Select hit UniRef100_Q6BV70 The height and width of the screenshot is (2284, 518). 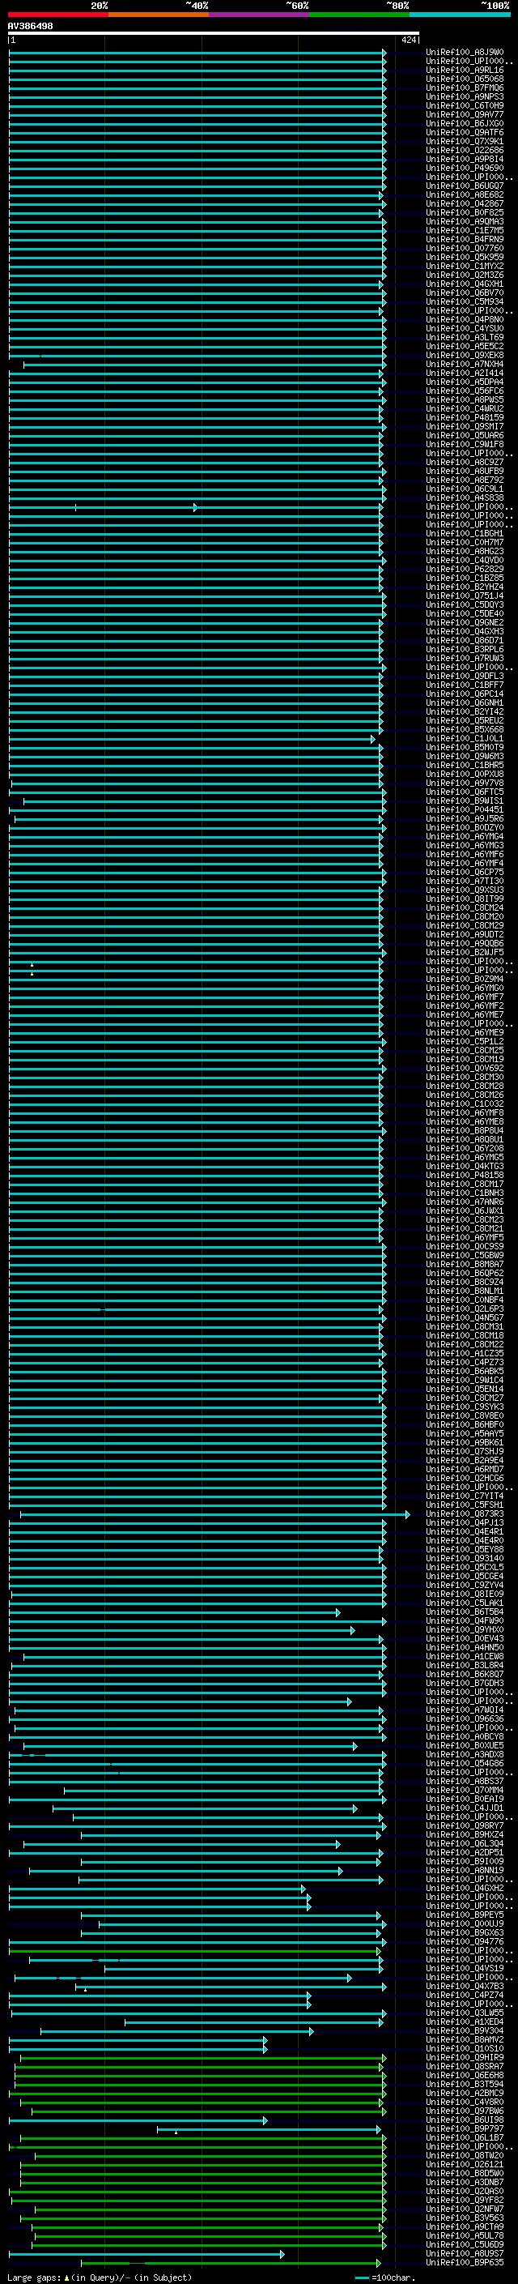pyautogui.click(x=465, y=292)
